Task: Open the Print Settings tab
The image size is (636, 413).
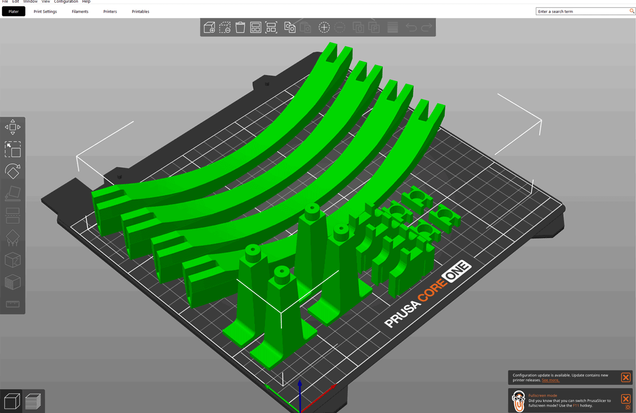Action: click(x=45, y=11)
